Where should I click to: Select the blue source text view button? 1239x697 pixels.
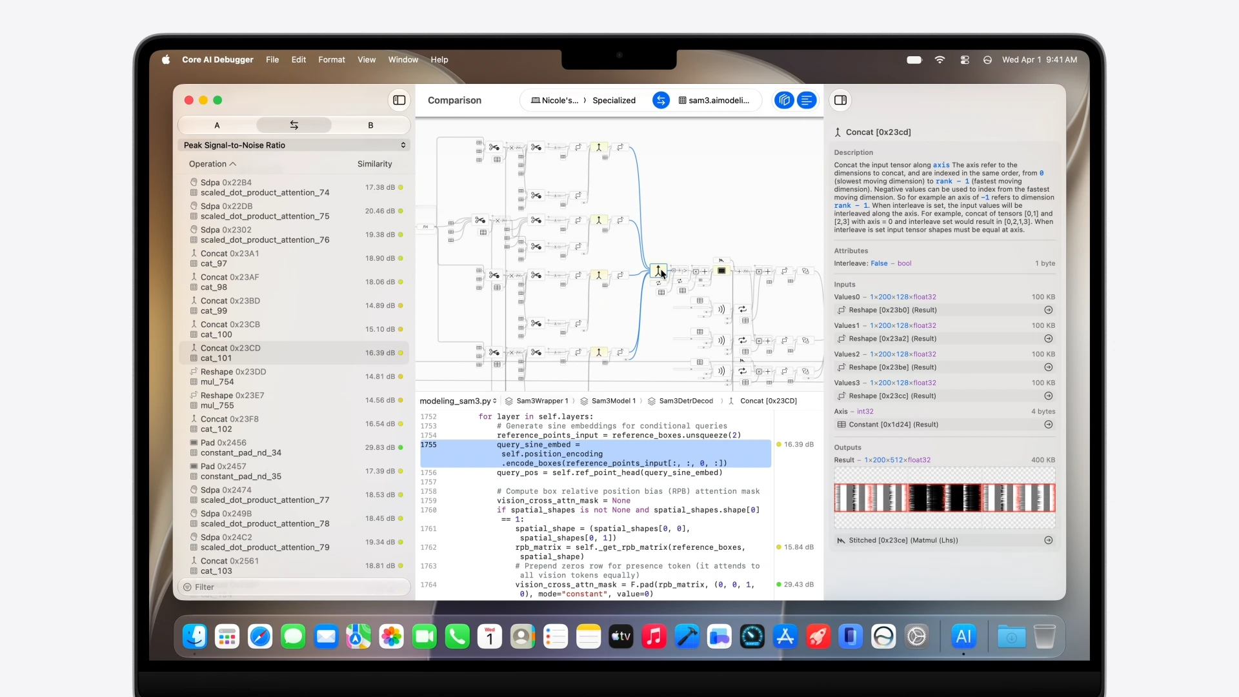pos(807,100)
